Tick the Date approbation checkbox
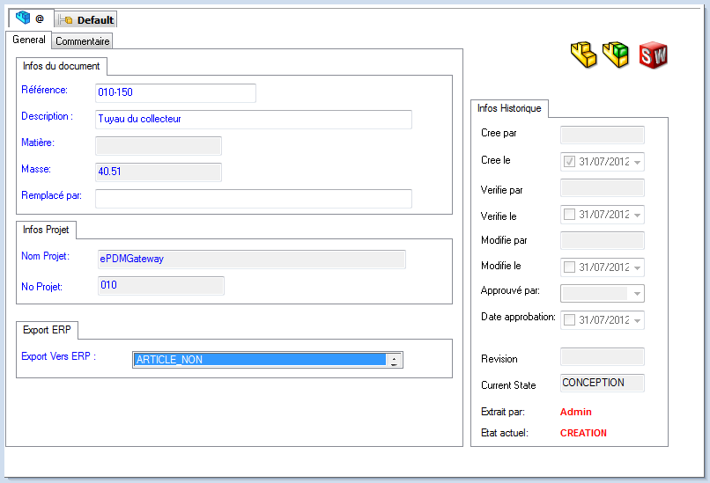 pyautogui.click(x=569, y=319)
